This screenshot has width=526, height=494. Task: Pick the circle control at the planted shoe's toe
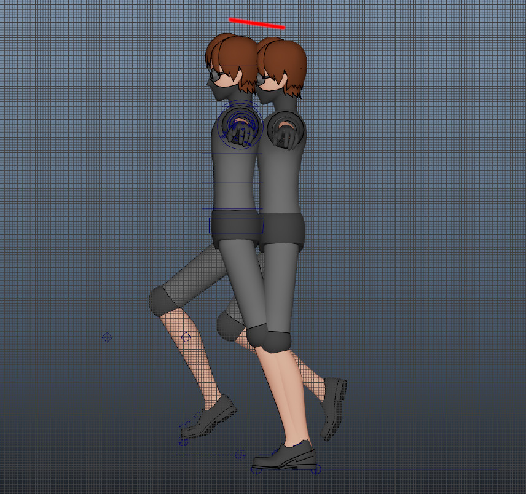256,470
